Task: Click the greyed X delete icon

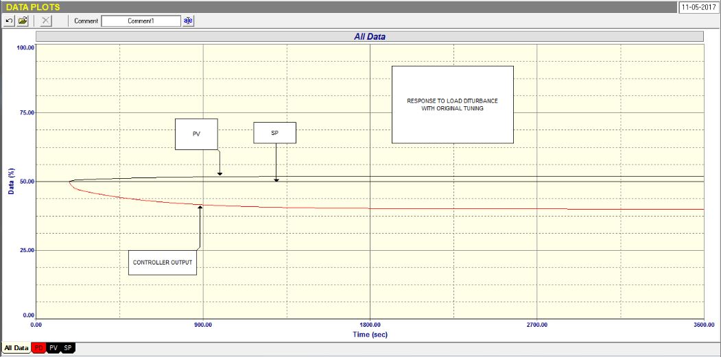Action: coord(47,21)
